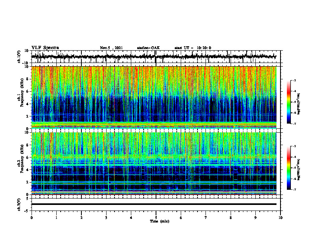The height and width of the screenshot is (244, 316).
Task: Click the "ch.1(V)" waveform axis label
Action: tap(19, 57)
